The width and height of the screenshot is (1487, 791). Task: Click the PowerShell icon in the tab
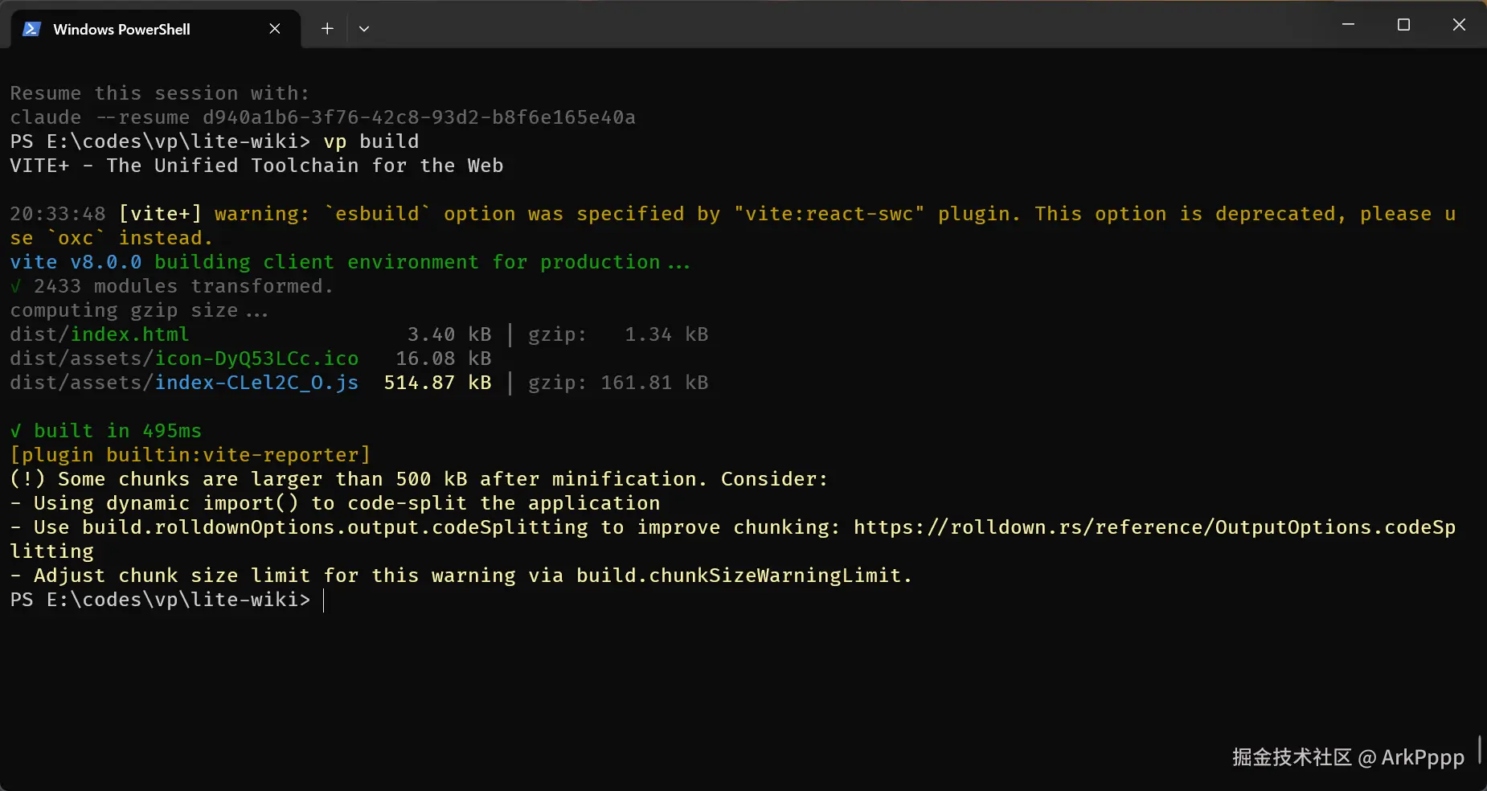click(x=31, y=29)
